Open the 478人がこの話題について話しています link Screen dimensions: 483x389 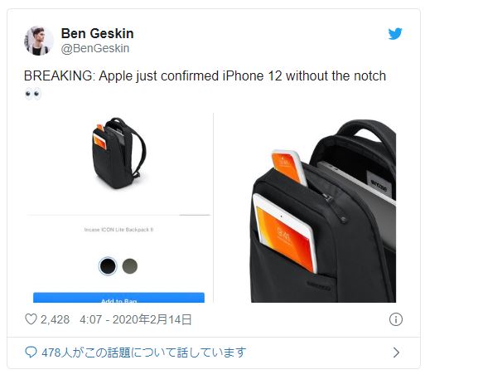(144, 353)
